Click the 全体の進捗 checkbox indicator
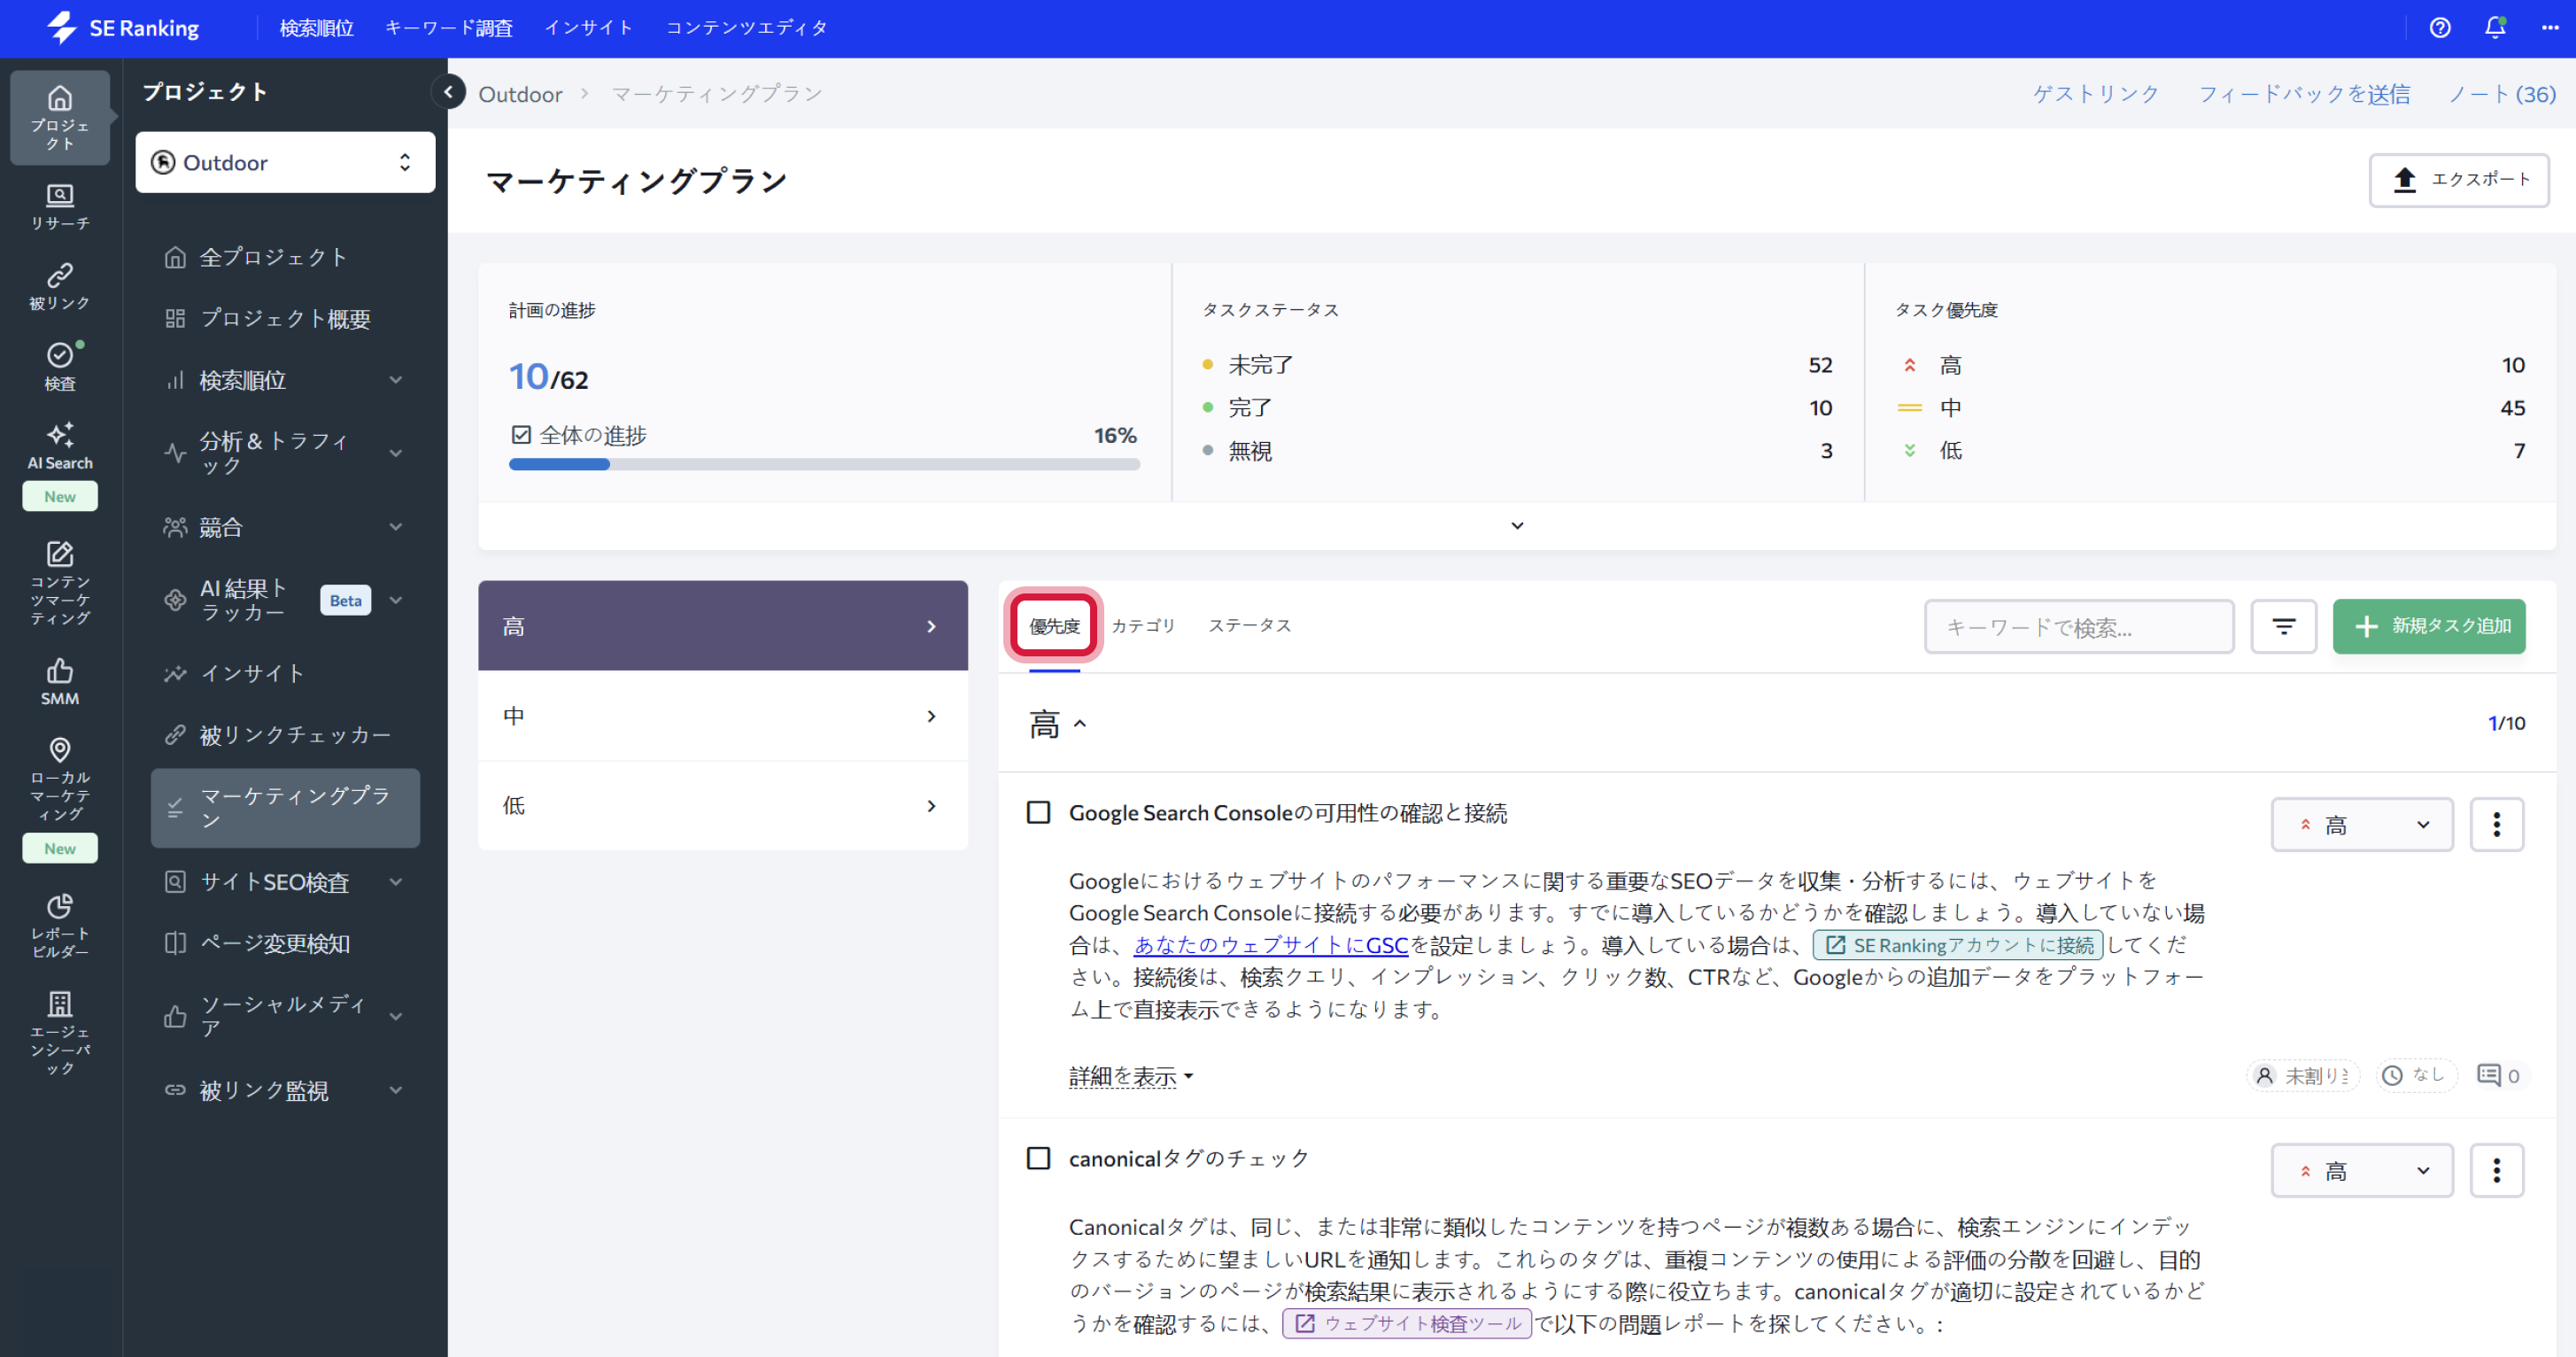Screen dimensions: 2576x1357 [521, 434]
